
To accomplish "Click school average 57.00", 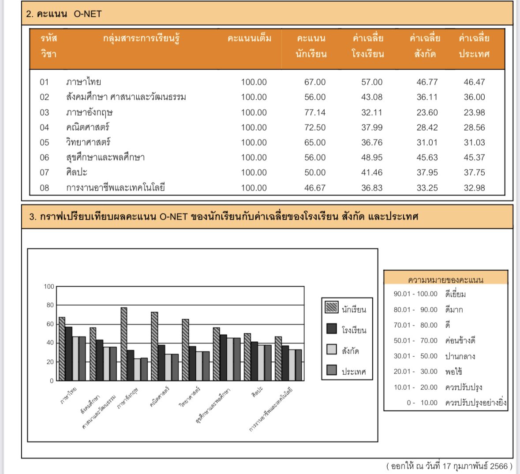I will (x=372, y=82).
